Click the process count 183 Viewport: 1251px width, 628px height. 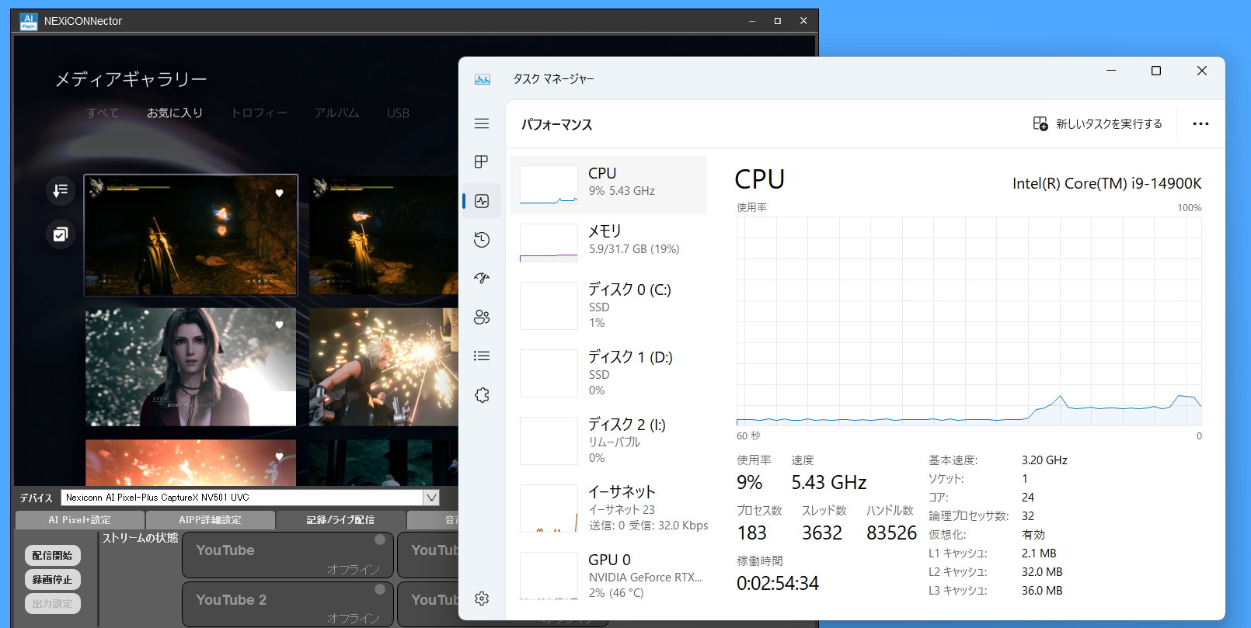tap(751, 533)
